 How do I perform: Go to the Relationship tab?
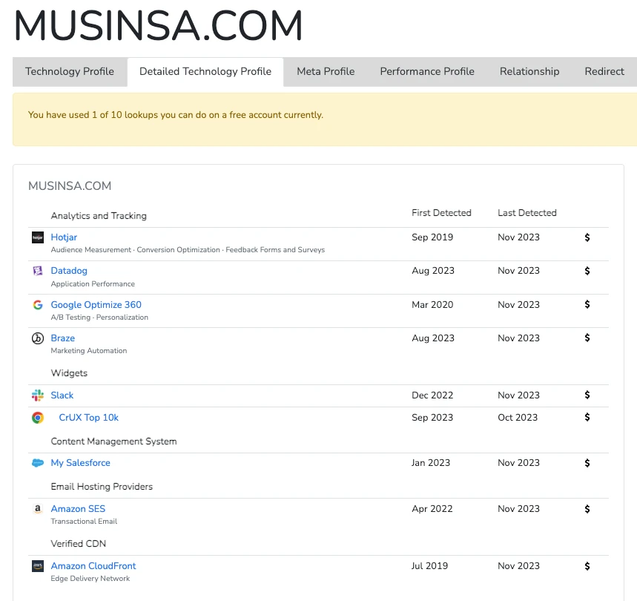coord(529,72)
